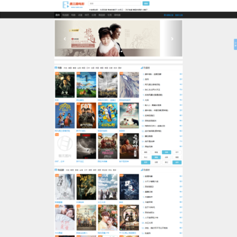
Task: Focus the search input field
Action: click(115, 3)
